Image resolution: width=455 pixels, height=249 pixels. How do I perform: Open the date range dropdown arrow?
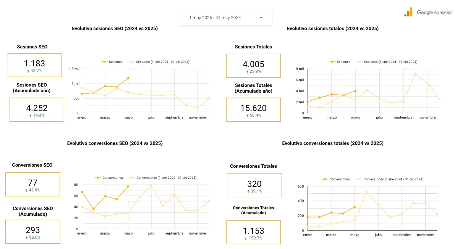[x=261, y=18]
